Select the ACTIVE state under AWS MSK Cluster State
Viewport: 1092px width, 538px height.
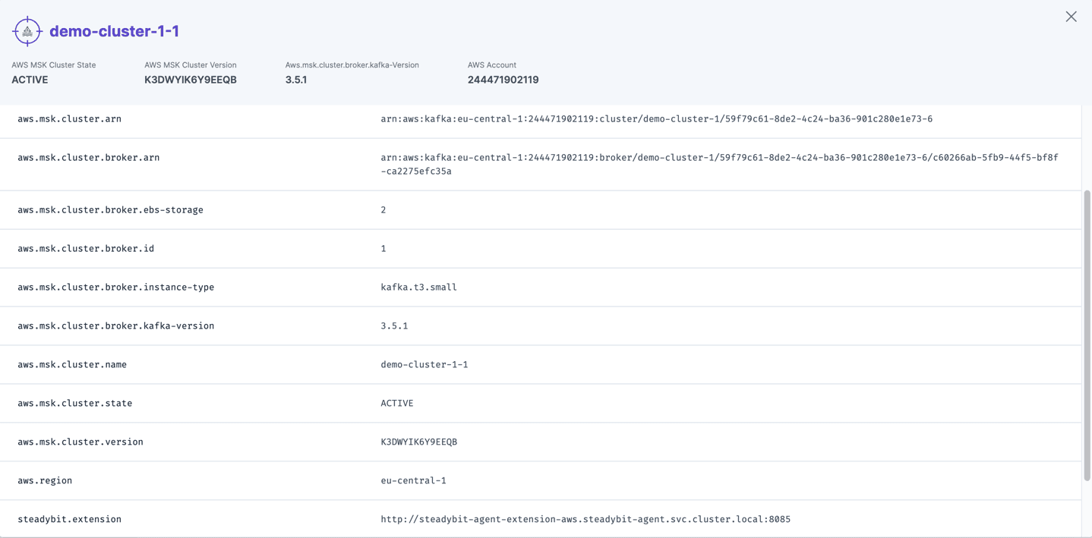30,79
